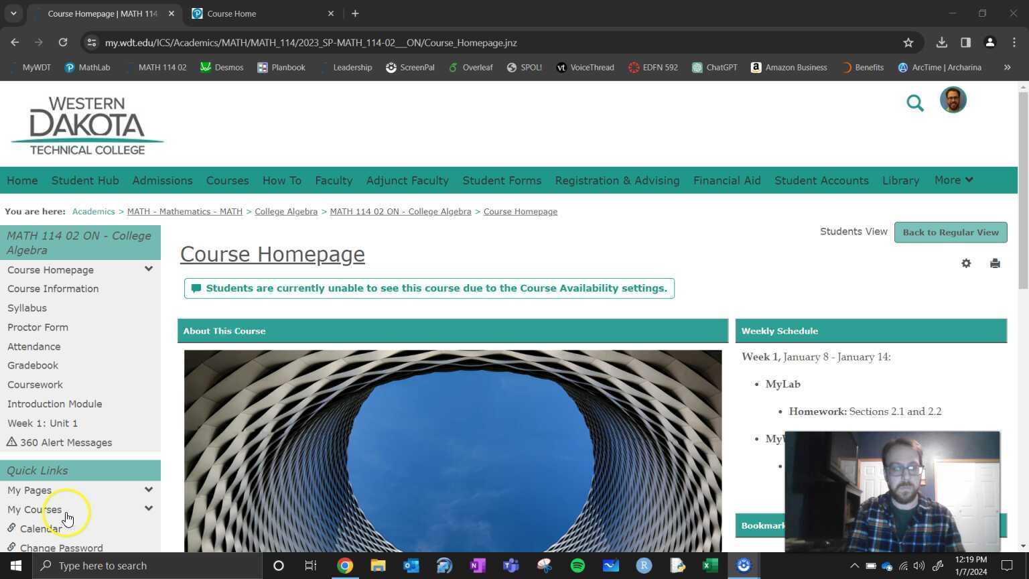Viewport: 1029px width, 579px height.
Task: Open course page settings gear
Action: pyautogui.click(x=966, y=263)
